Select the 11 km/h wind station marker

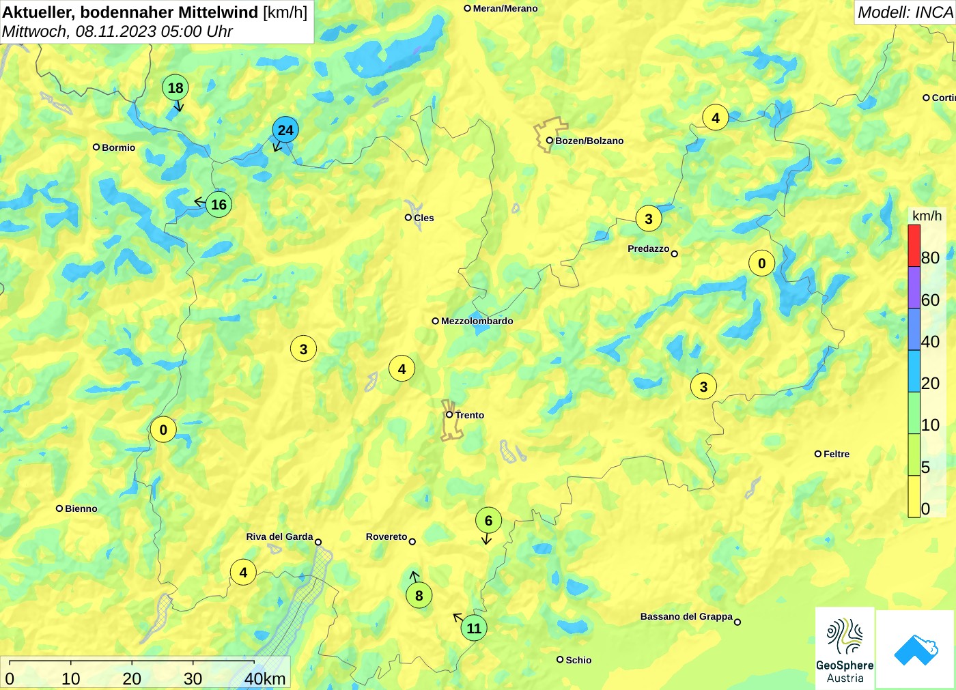point(474,628)
